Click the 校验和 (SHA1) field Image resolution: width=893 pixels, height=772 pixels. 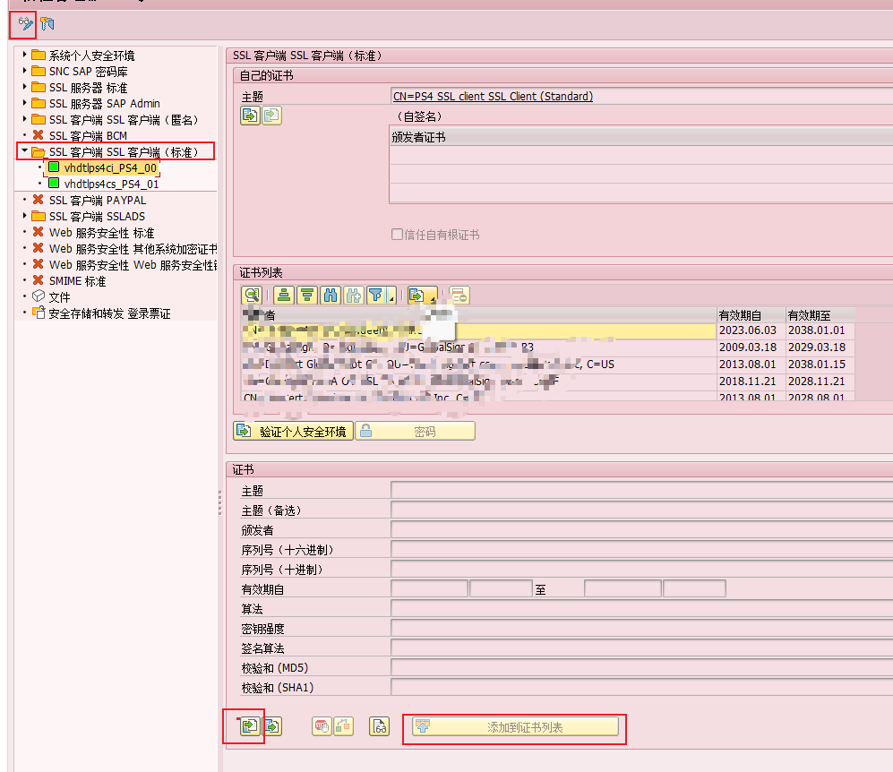tap(642, 687)
